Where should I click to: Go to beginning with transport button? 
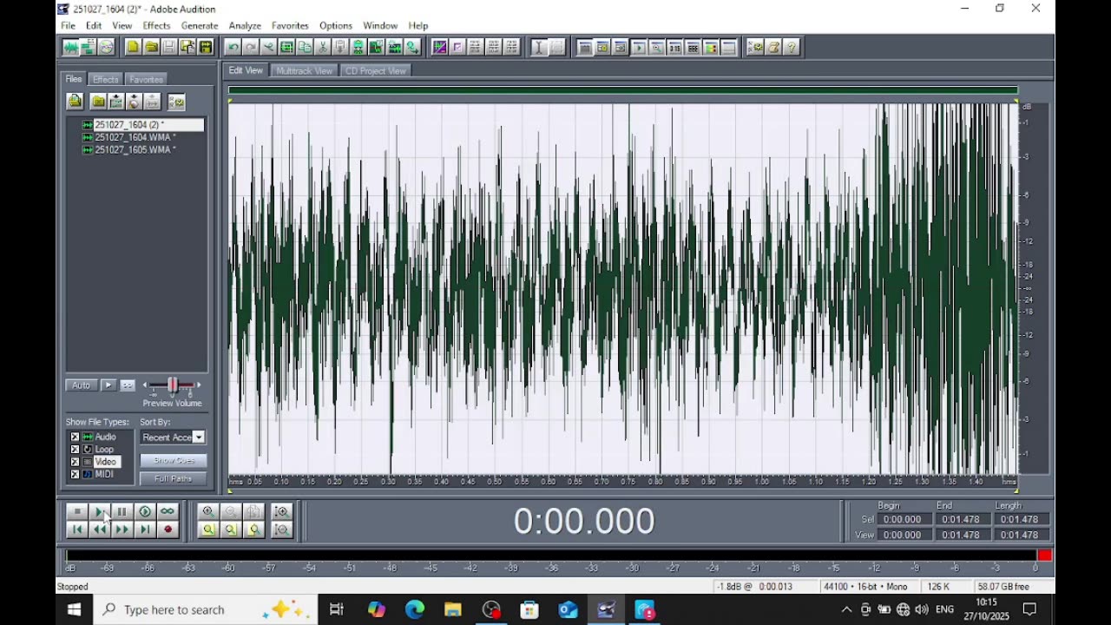pyautogui.click(x=77, y=530)
